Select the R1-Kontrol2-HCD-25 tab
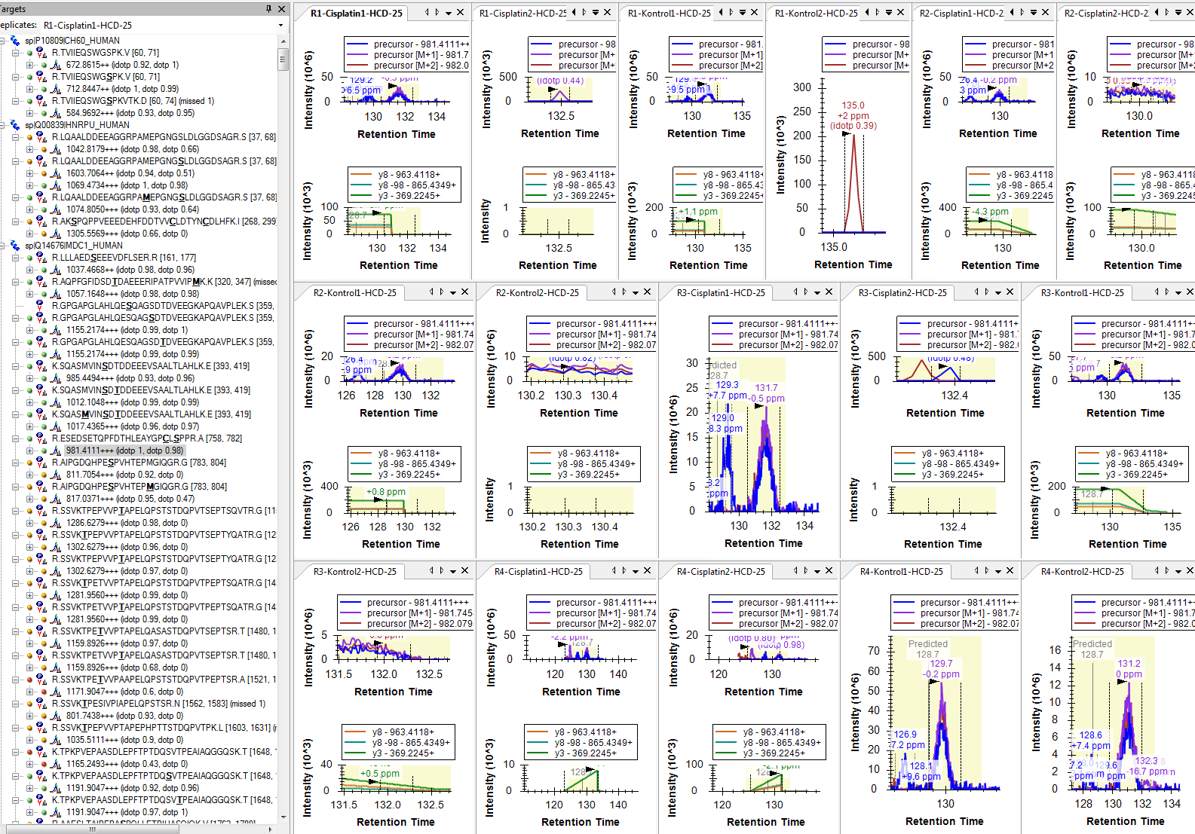This screenshot has height=834, width=1195. point(816,14)
